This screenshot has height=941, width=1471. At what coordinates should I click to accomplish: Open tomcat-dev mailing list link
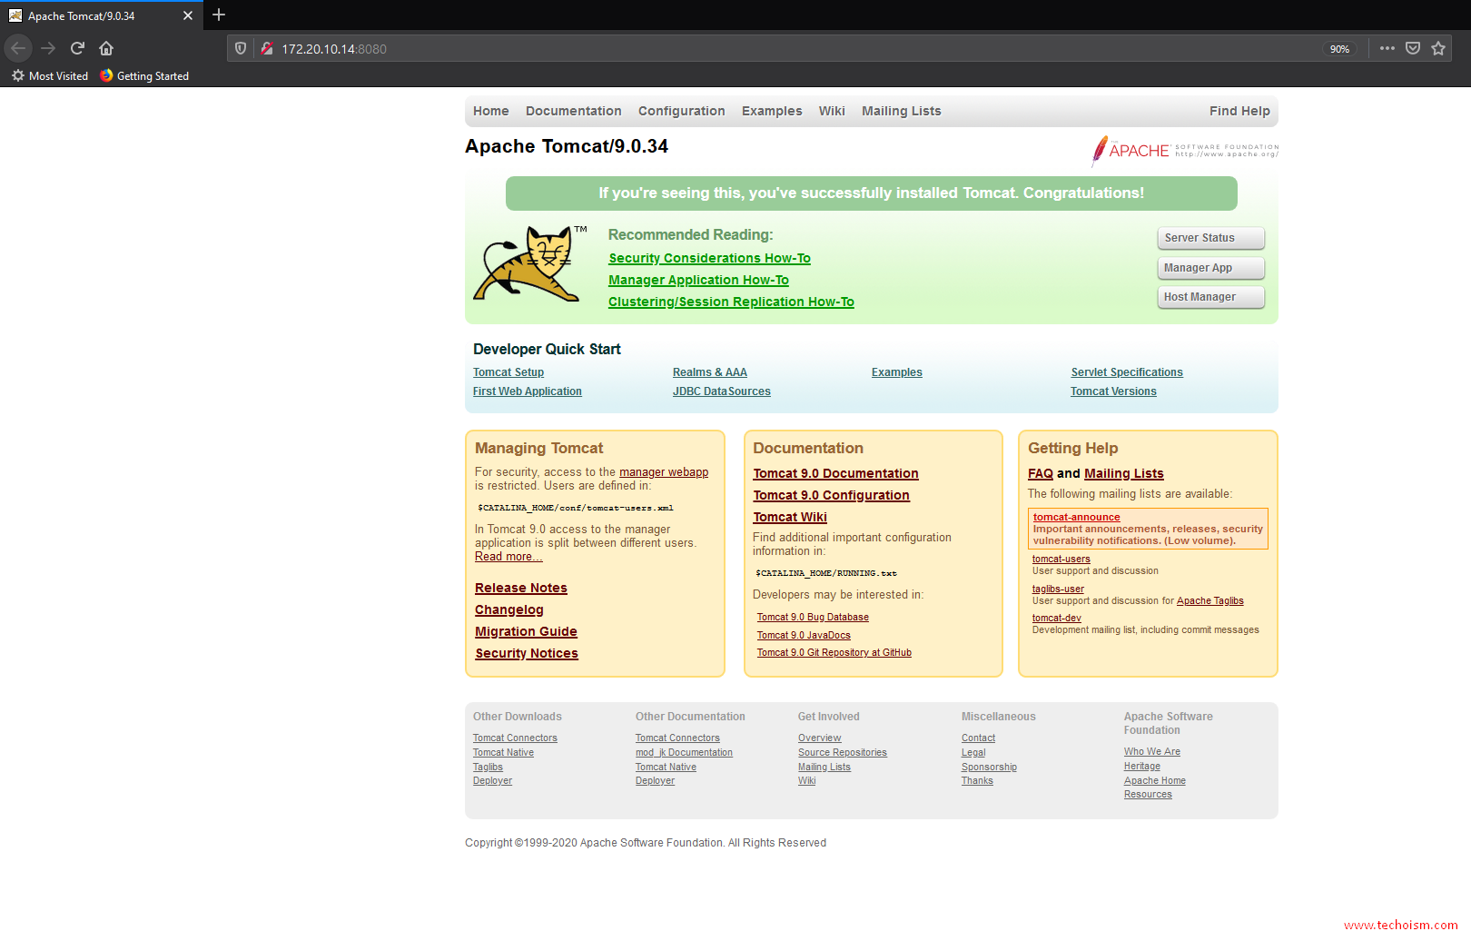coord(1057,619)
